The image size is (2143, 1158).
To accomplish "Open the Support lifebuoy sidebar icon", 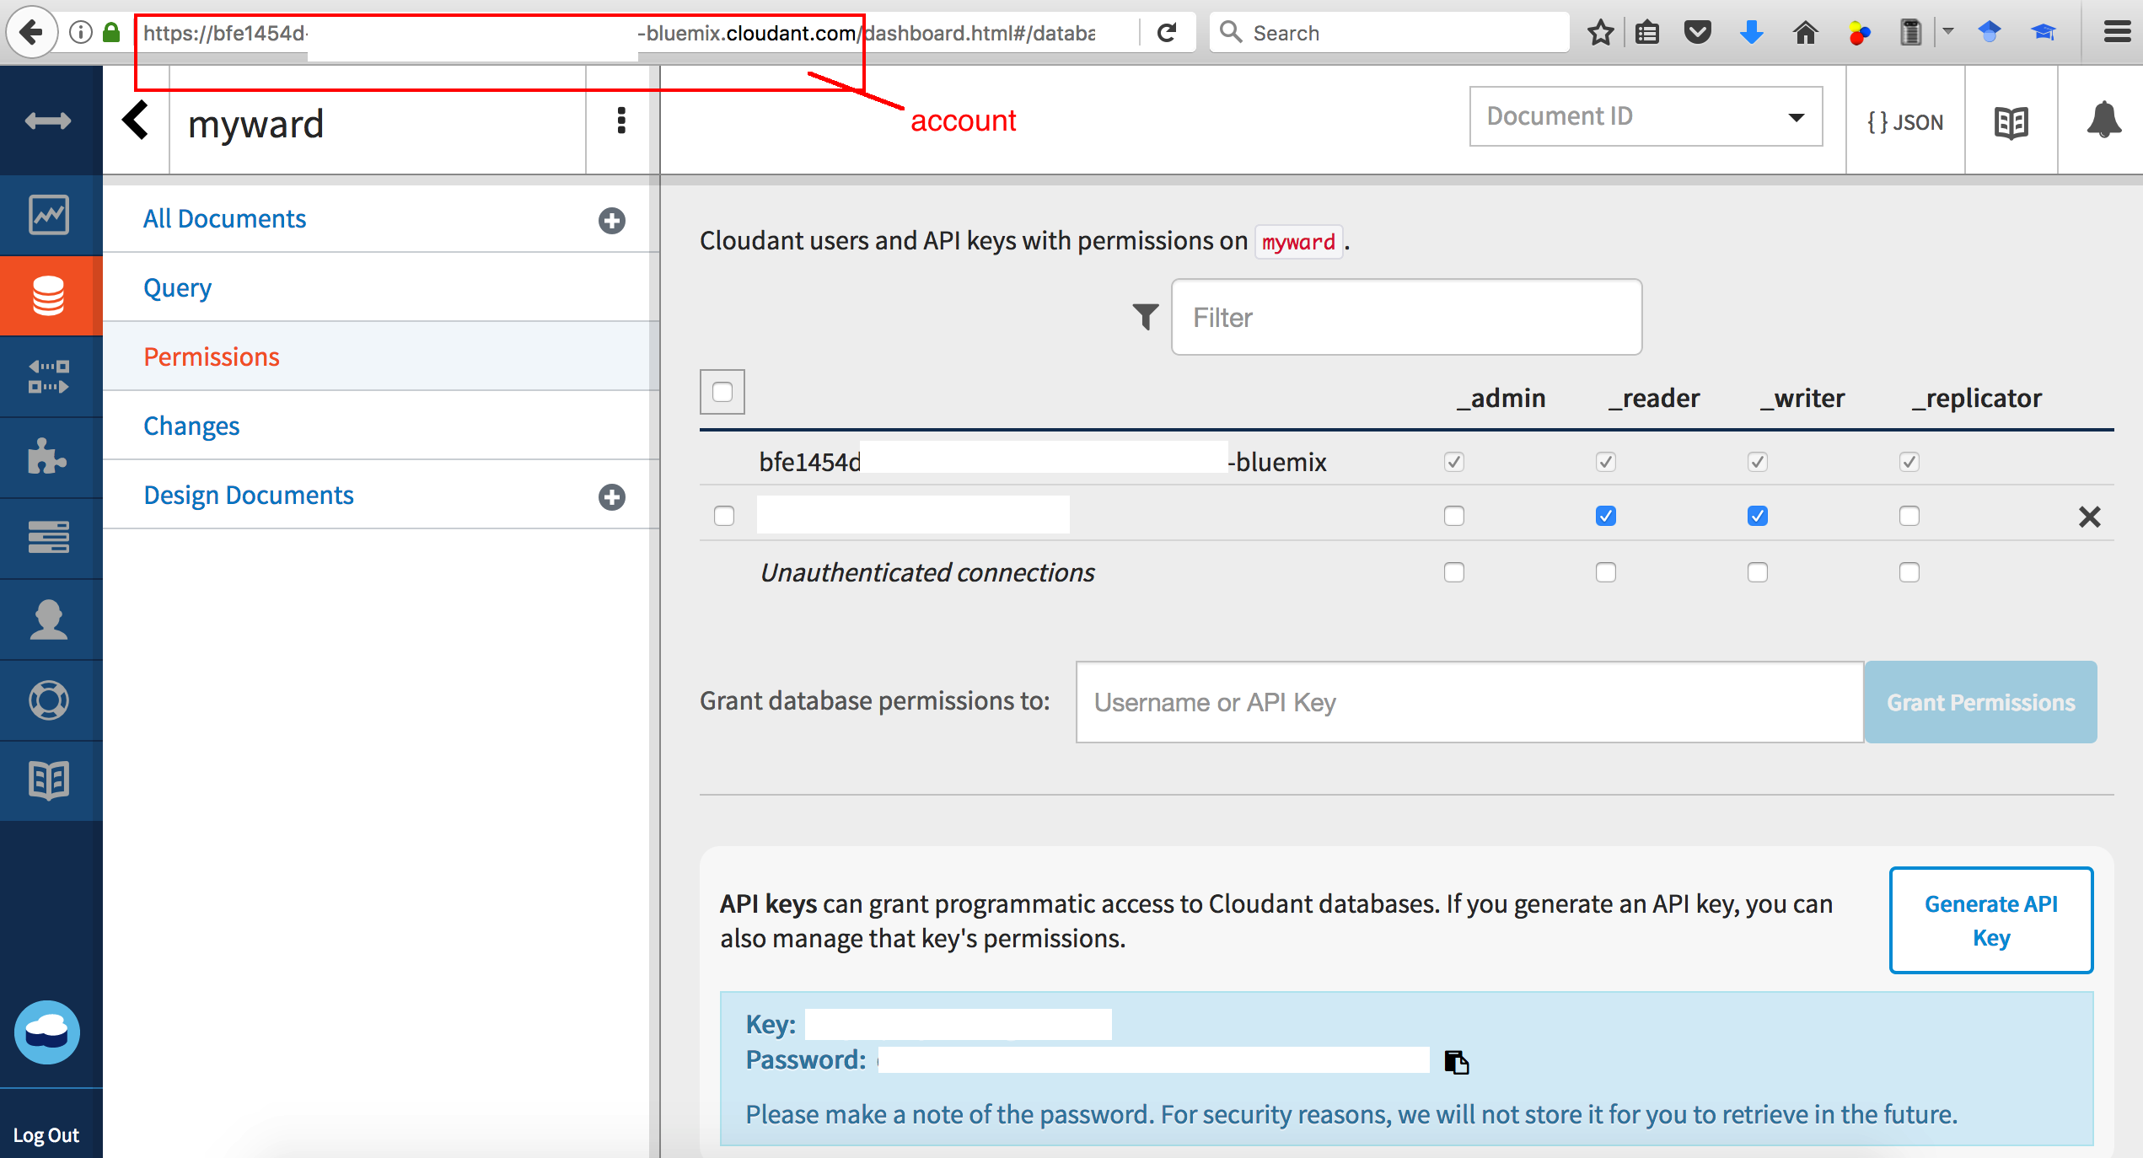I will [x=49, y=700].
